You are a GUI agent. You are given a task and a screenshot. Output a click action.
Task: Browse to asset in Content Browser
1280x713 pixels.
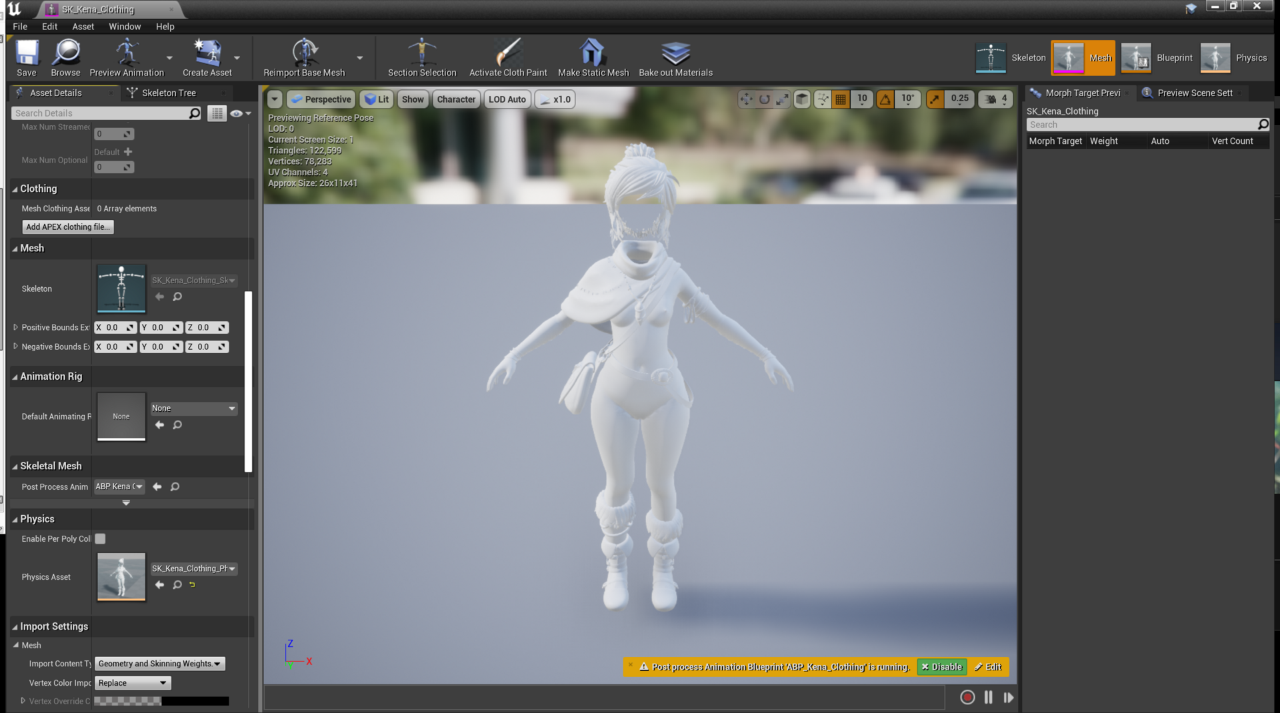pos(65,58)
